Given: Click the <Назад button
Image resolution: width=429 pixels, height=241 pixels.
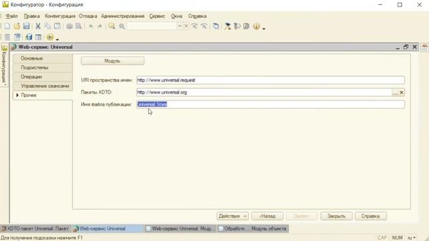Looking at the screenshot, I should 267,216.
